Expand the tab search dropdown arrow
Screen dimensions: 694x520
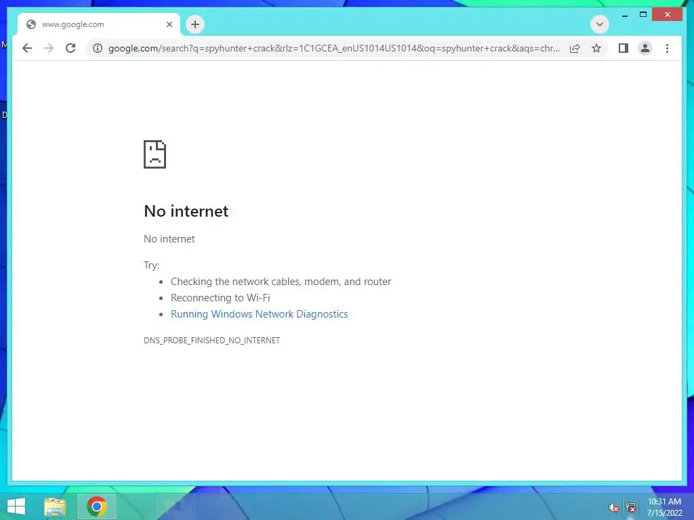coord(600,24)
